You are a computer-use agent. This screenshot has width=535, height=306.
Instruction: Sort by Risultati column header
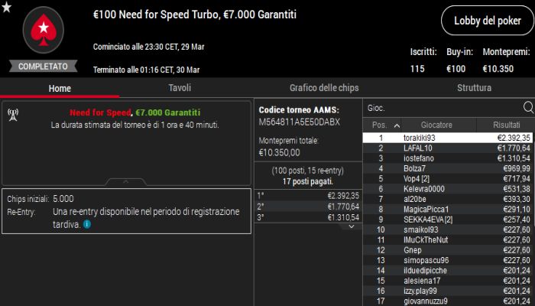pyautogui.click(x=505, y=125)
